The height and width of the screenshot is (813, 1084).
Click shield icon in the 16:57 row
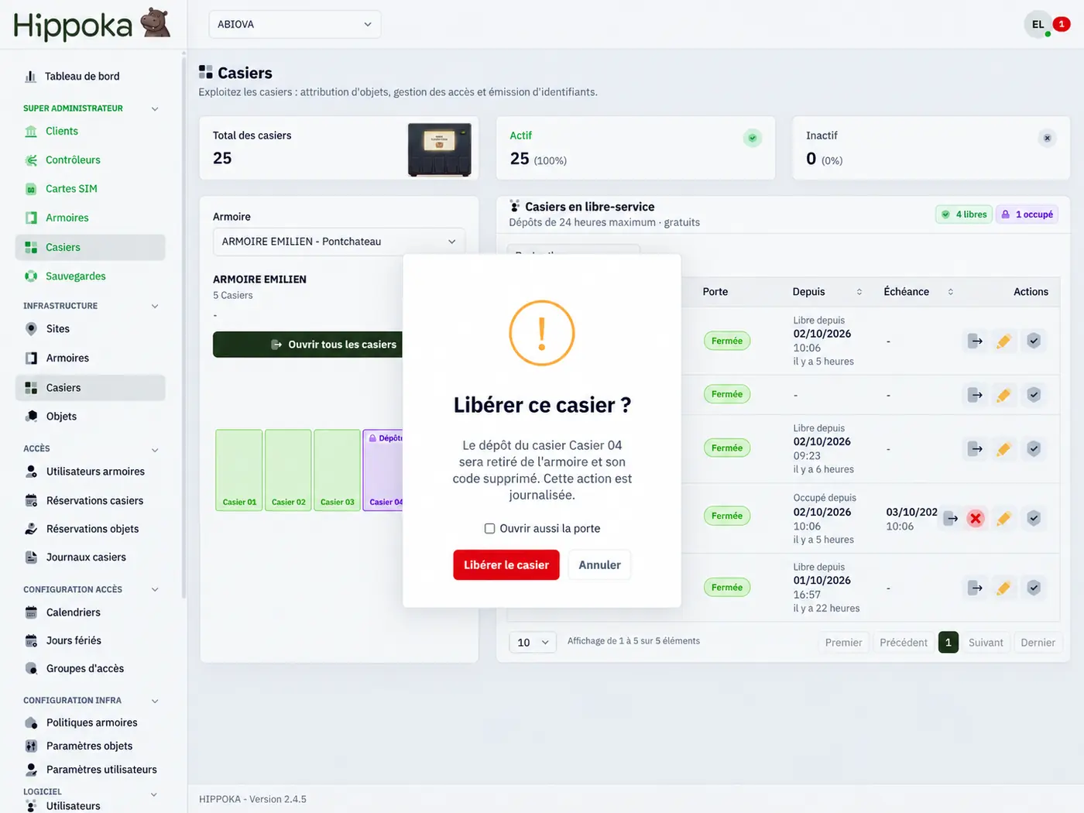[1034, 588]
